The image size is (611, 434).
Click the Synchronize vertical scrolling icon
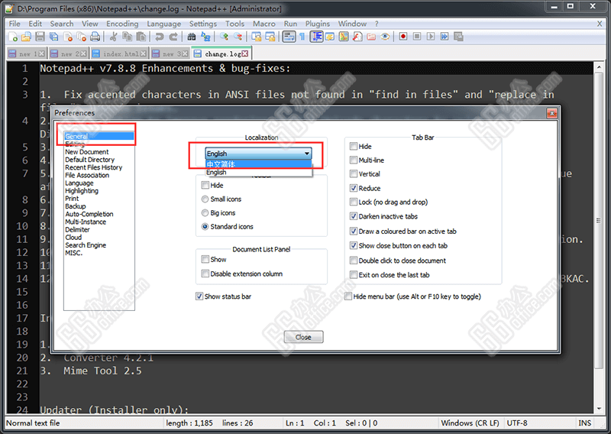click(x=256, y=37)
